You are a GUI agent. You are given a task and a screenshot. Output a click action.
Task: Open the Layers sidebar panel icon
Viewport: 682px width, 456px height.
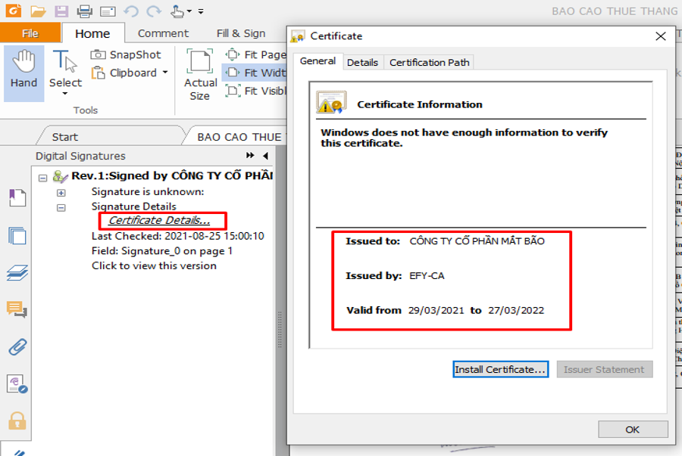click(x=17, y=273)
